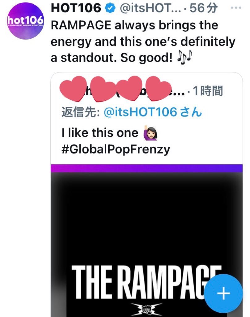Click the rightmost red heart sticker

159,88
